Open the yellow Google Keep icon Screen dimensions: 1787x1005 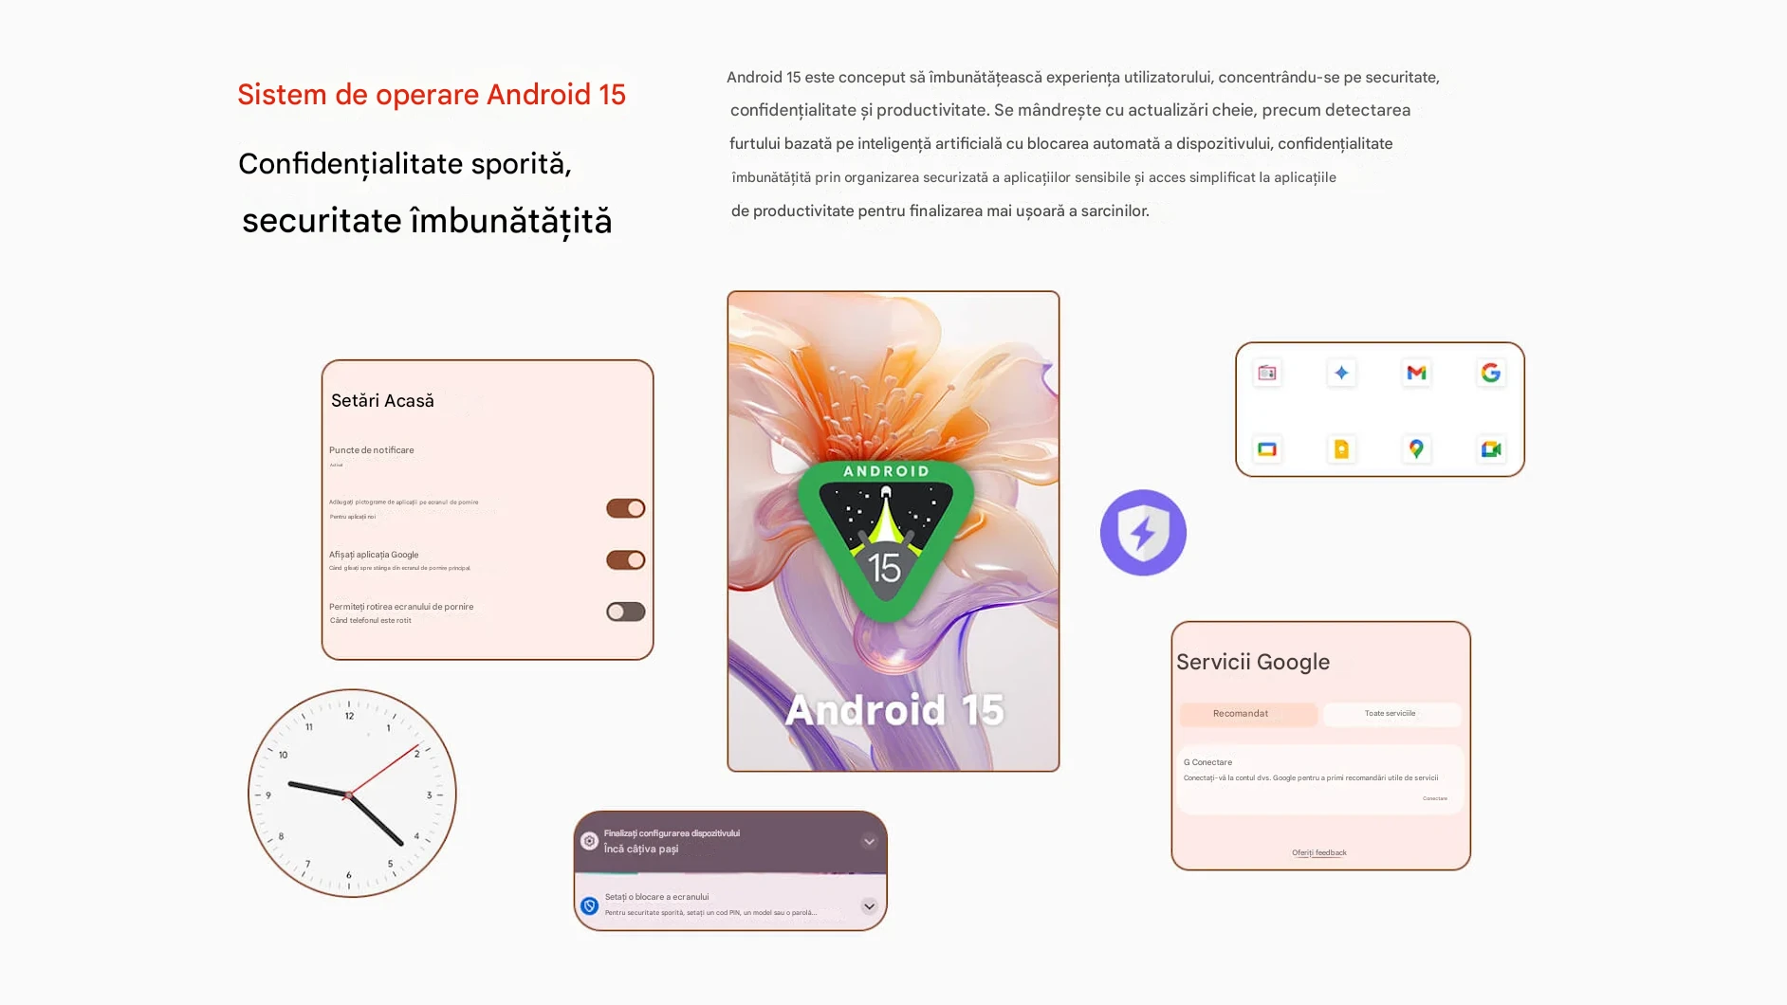(x=1341, y=449)
